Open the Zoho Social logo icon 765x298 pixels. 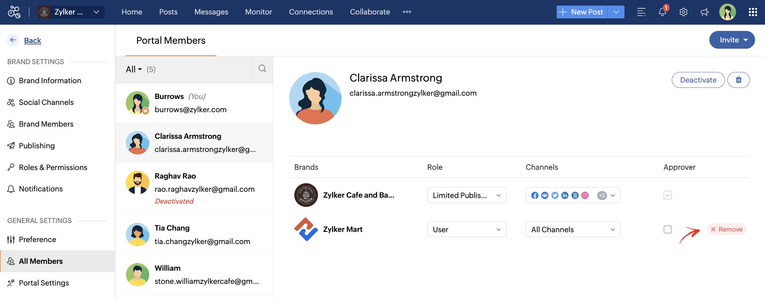pyautogui.click(x=14, y=12)
